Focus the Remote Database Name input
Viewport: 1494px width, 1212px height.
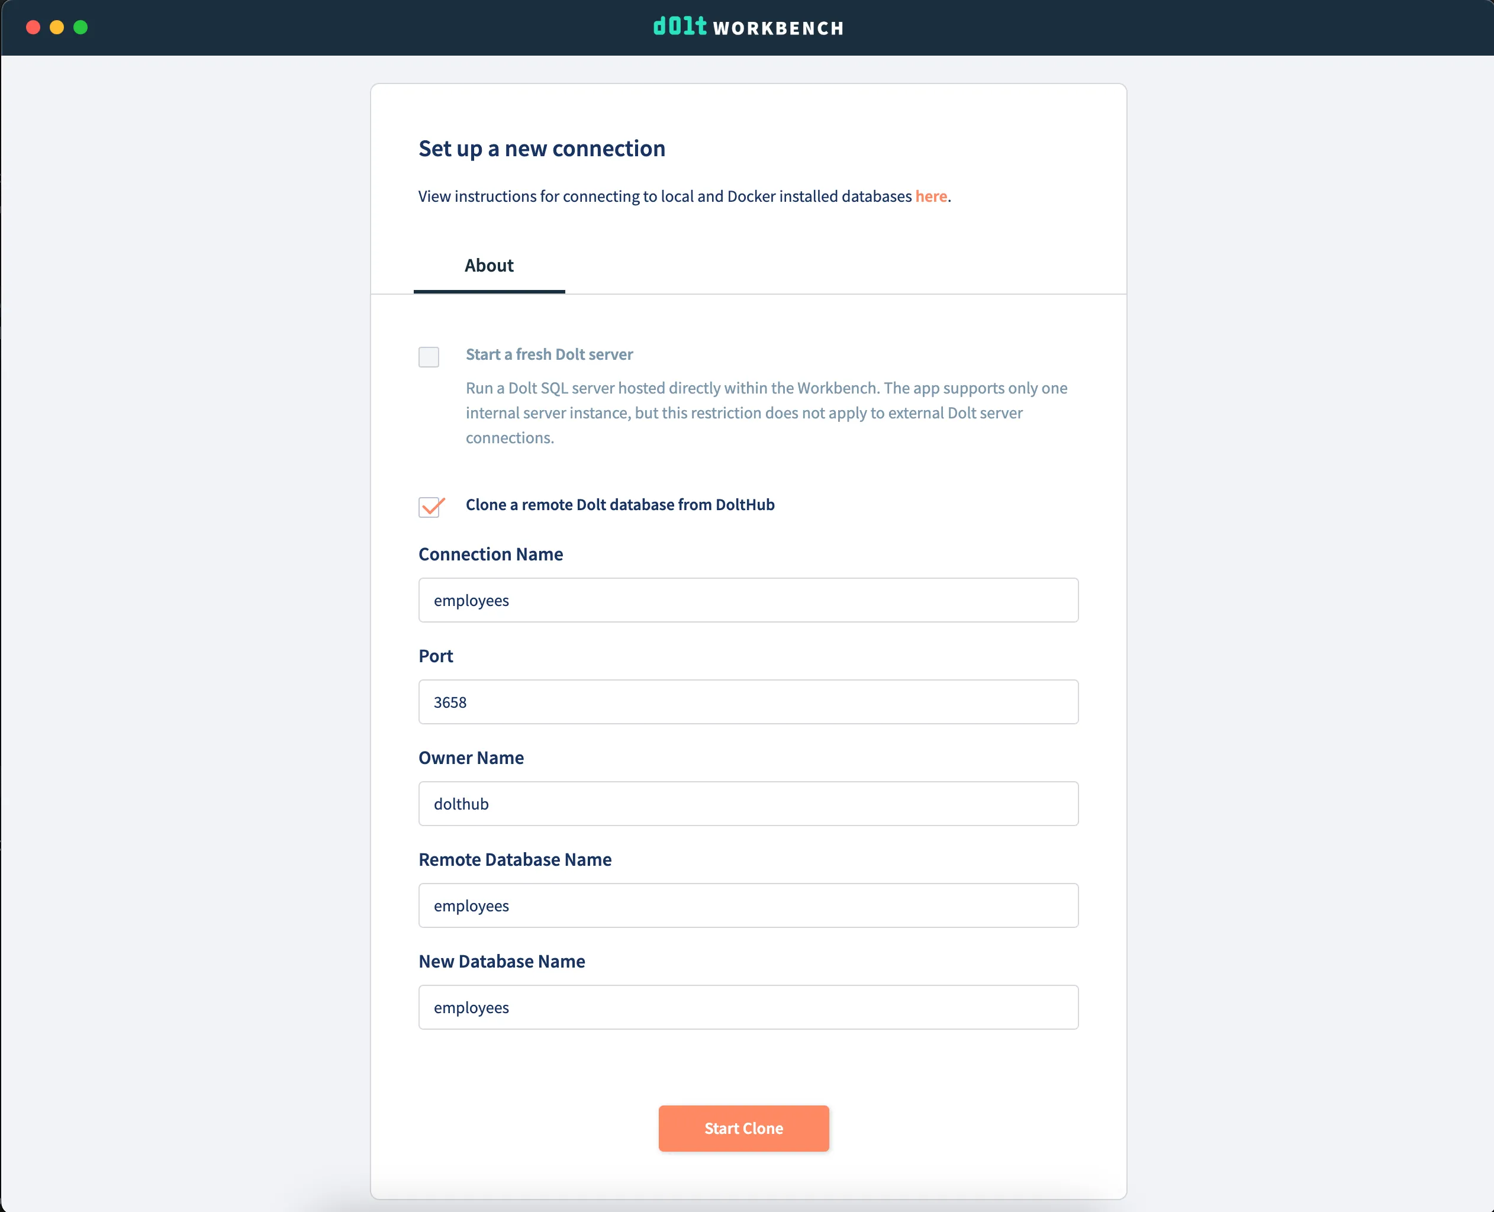coord(748,905)
